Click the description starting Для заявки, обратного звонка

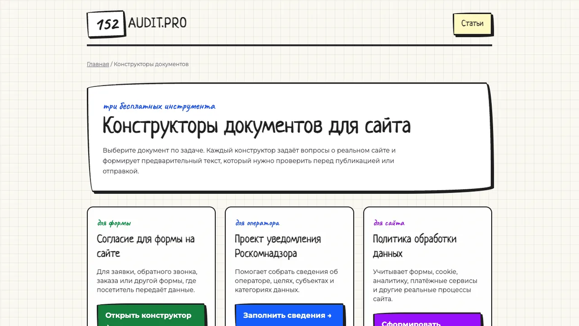click(147, 281)
